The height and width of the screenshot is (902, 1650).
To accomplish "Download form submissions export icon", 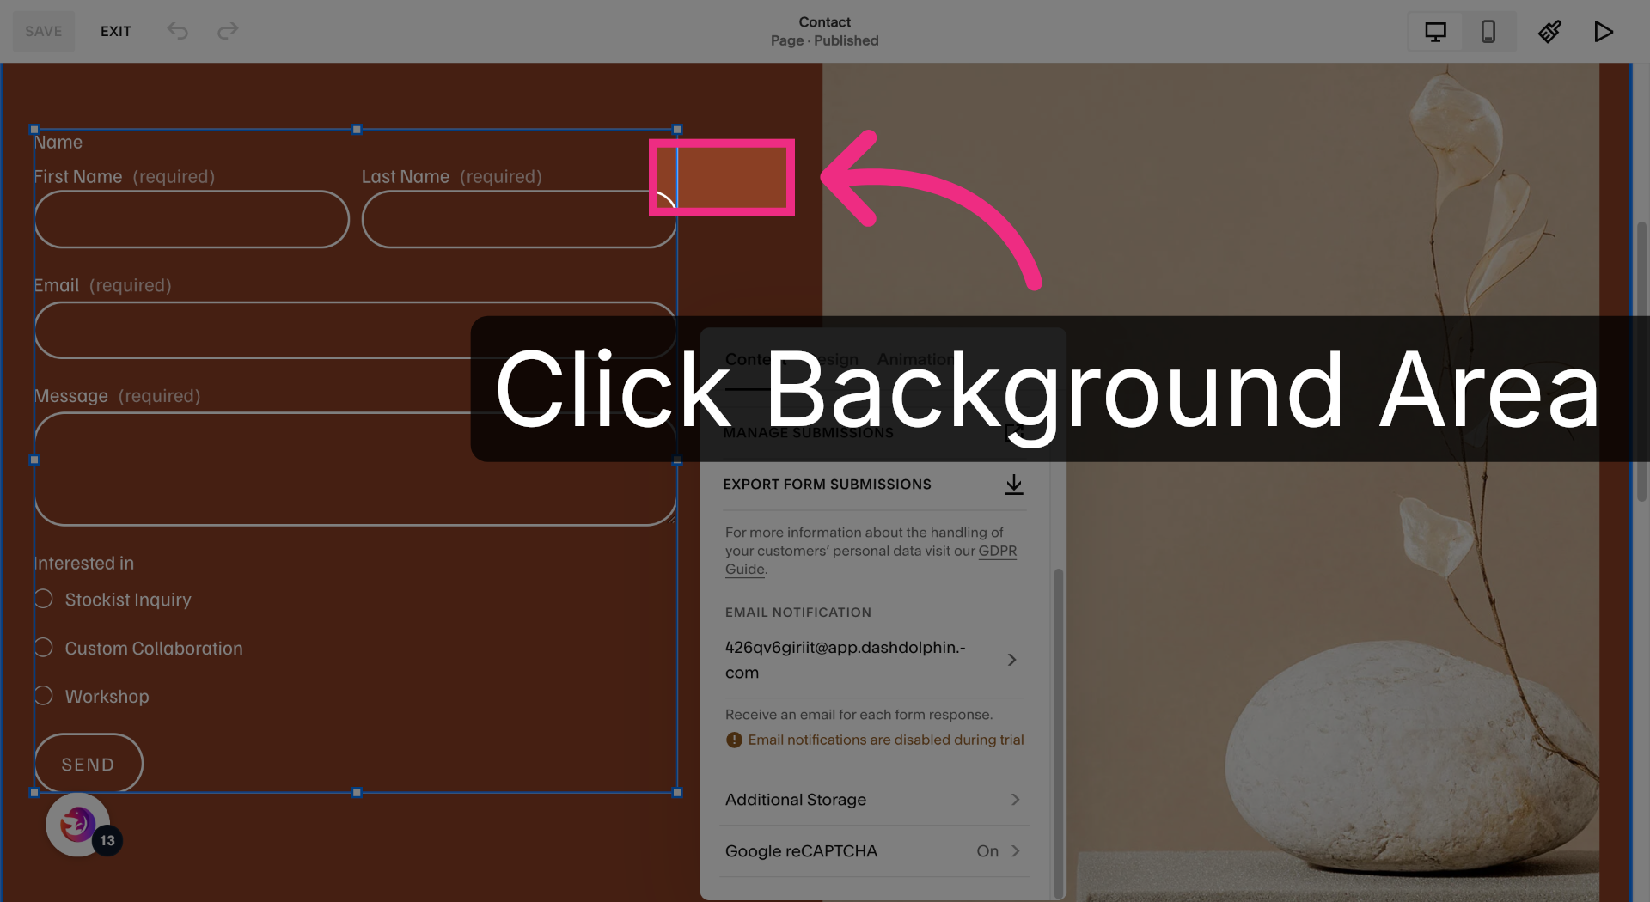I will [1014, 485].
